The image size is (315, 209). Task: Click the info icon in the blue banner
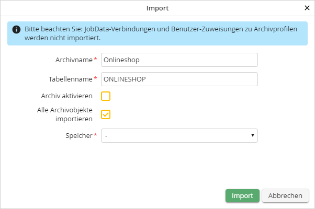17,30
